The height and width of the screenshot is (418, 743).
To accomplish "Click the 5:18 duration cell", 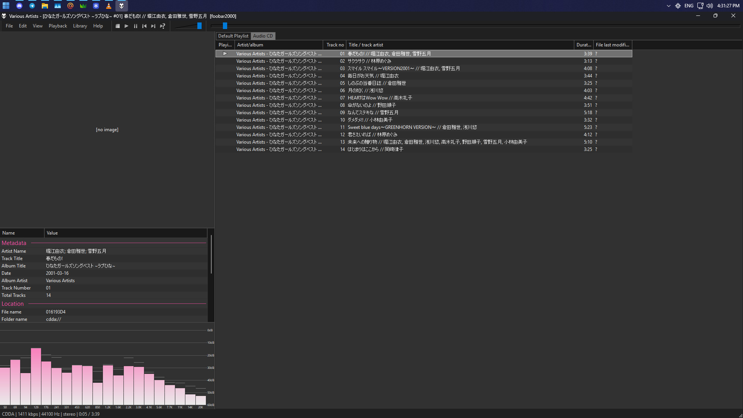I will coord(588,113).
